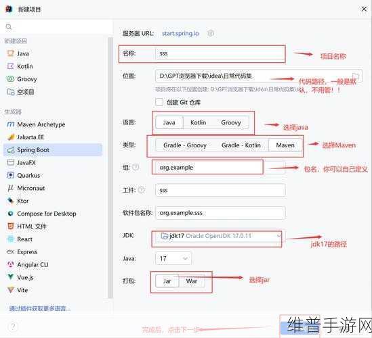Select Kotlin as the language
Image resolution: width=372 pixels, height=338 pixels.
tap(198, 122)
